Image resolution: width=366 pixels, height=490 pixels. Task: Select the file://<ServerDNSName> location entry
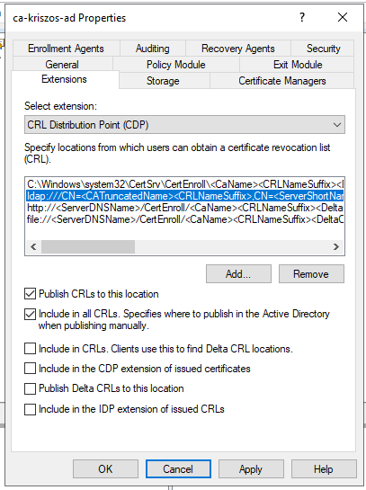184,219
